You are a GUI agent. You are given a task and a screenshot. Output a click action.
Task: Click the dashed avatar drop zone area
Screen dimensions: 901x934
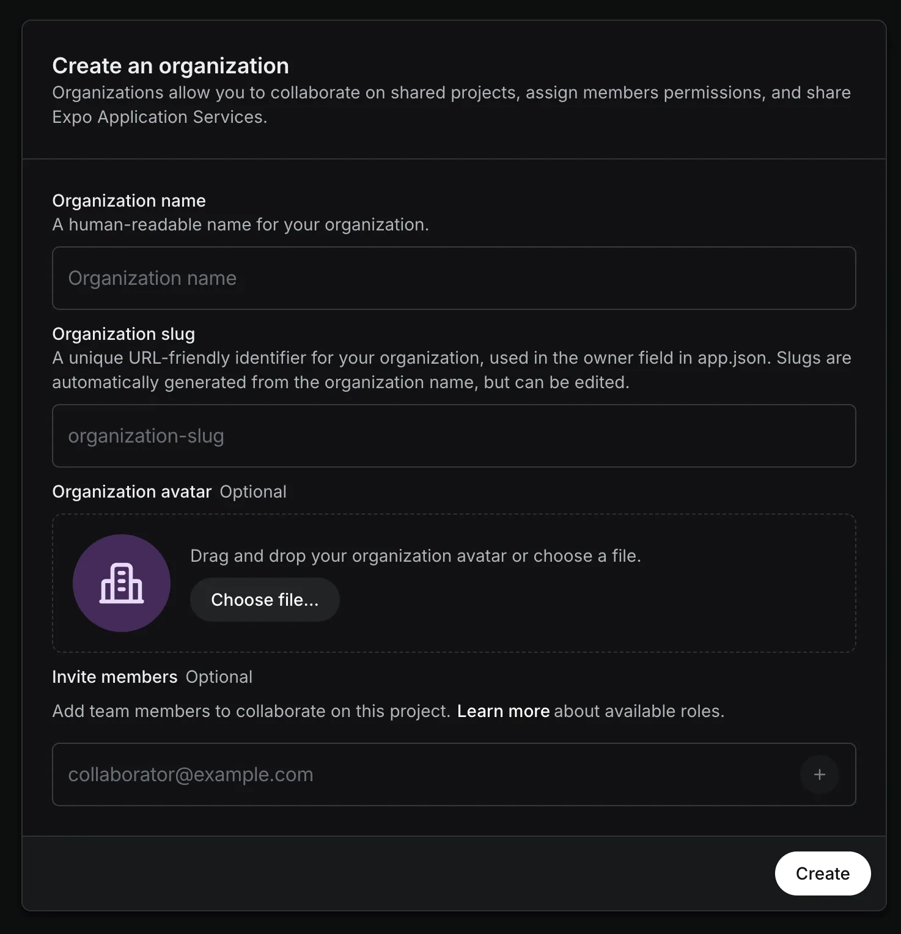click(x=454, y=583)
